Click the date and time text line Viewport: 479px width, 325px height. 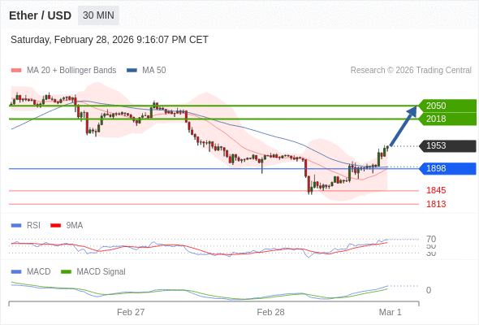pos(110,40)
